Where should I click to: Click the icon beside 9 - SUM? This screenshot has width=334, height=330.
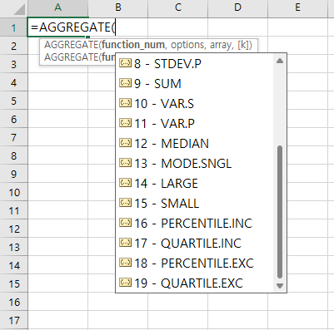[125, 83]
